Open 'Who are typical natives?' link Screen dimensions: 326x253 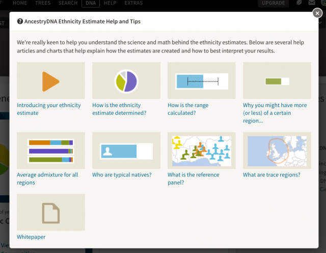coord(122,175)
